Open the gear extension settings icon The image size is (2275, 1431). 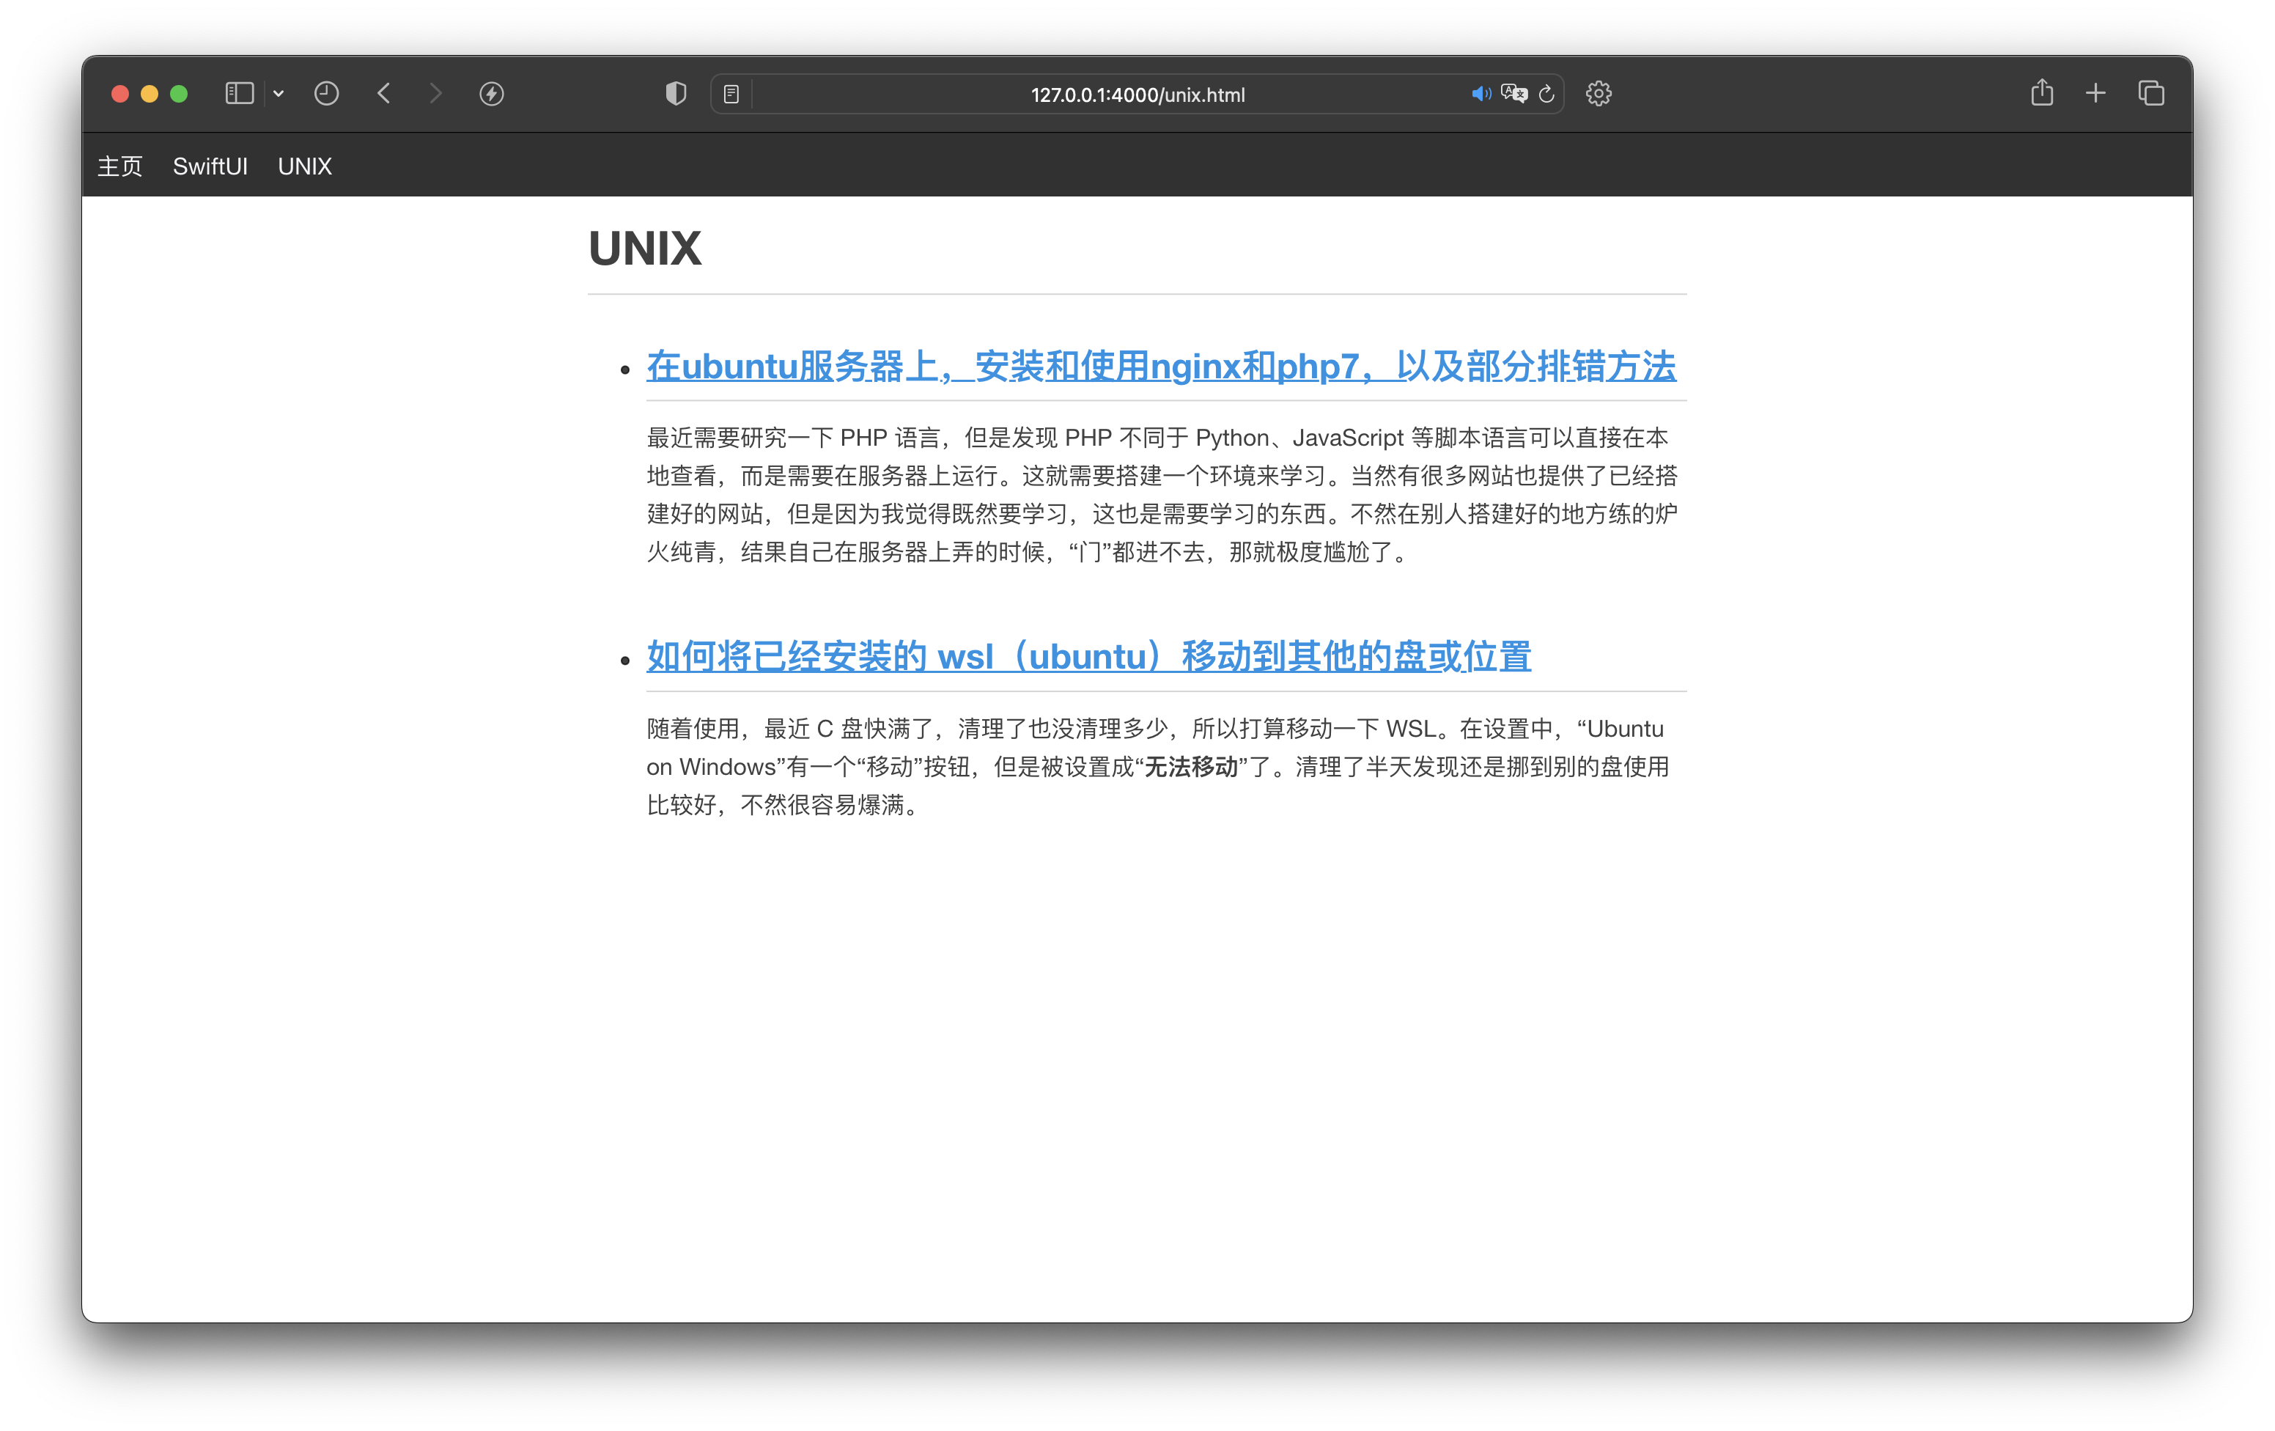pyautogui.click(x=1599, y=94)
